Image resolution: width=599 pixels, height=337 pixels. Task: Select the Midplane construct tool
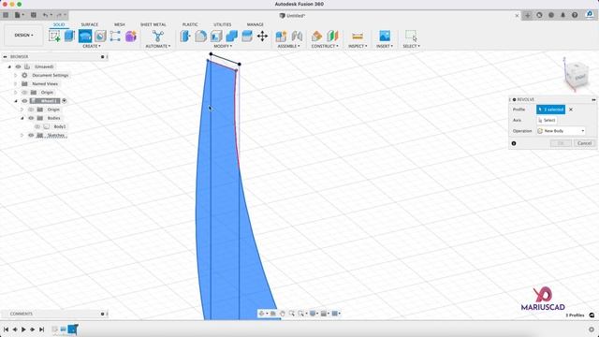[332, 37]
